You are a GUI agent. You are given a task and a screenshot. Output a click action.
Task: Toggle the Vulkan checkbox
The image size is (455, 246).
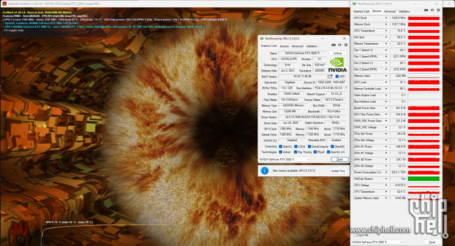coord(280,152)
